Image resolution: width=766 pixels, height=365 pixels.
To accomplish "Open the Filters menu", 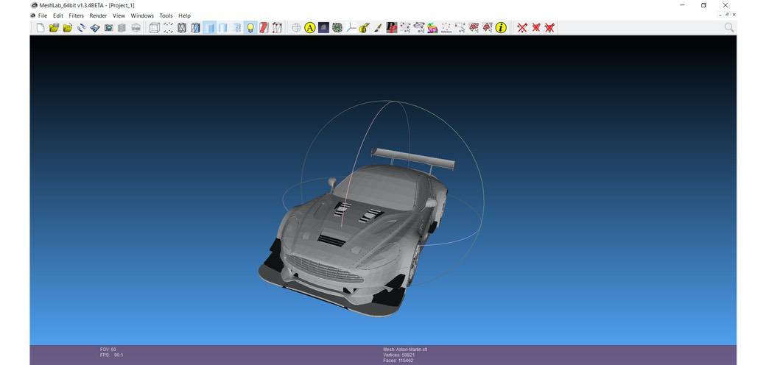I will point(76,15).
